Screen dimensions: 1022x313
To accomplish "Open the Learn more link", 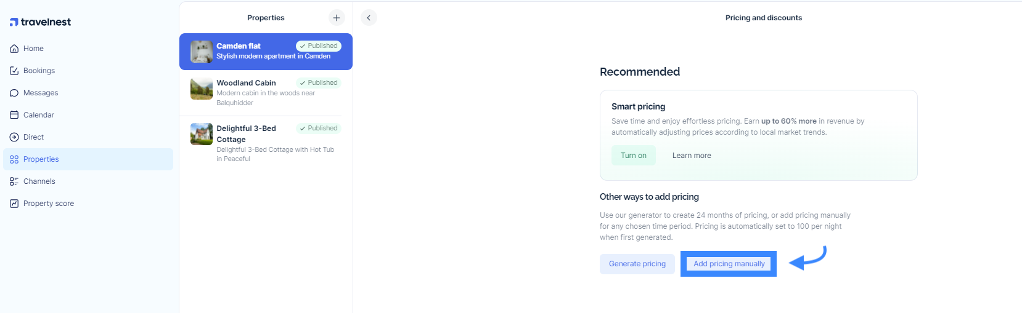I will 692,156.
